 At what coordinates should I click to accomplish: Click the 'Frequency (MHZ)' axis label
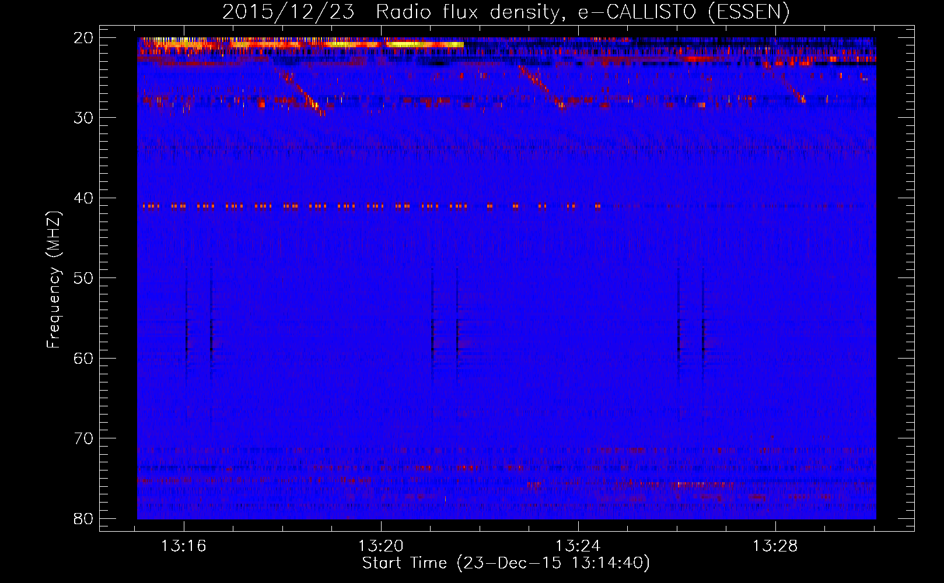point(54,280)
